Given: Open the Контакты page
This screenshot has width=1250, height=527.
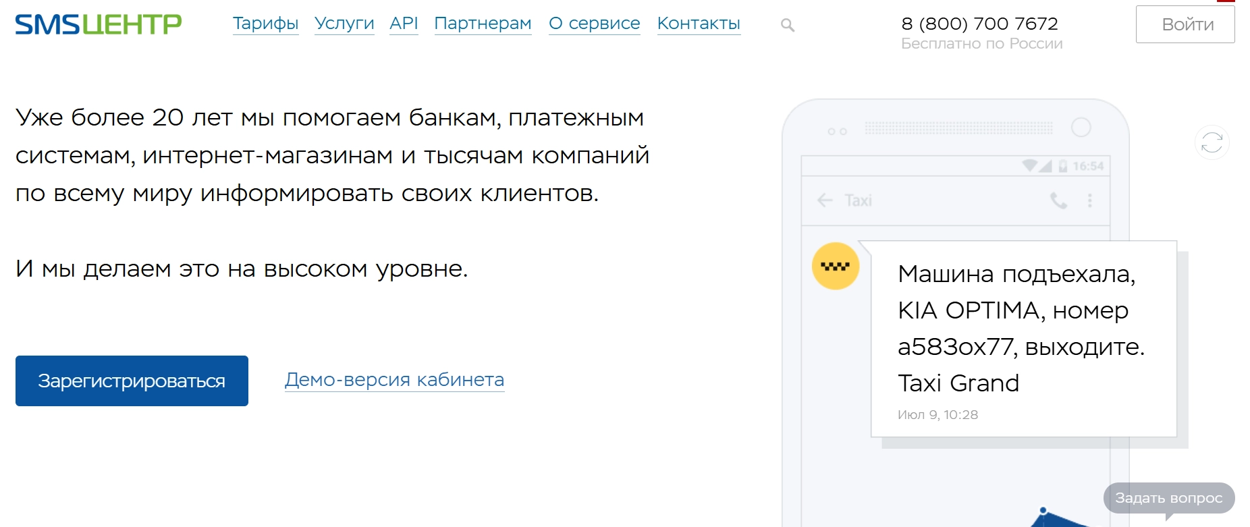Looking at the screenshot, I should [699, 24].
